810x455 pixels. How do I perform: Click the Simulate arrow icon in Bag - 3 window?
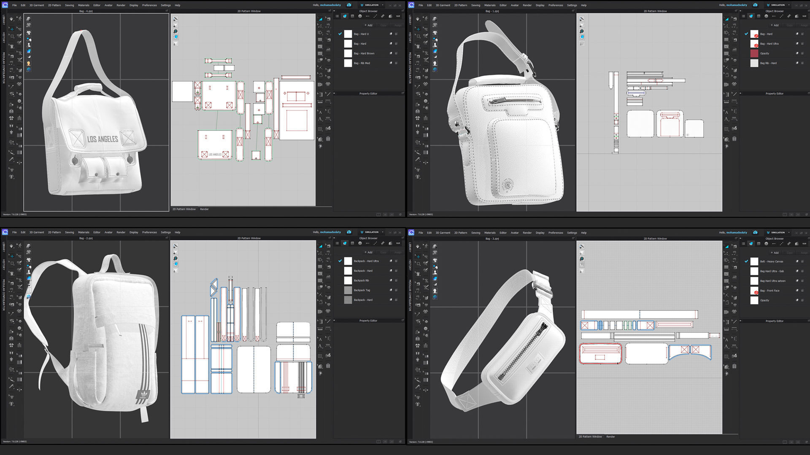[x=418, y=246]
